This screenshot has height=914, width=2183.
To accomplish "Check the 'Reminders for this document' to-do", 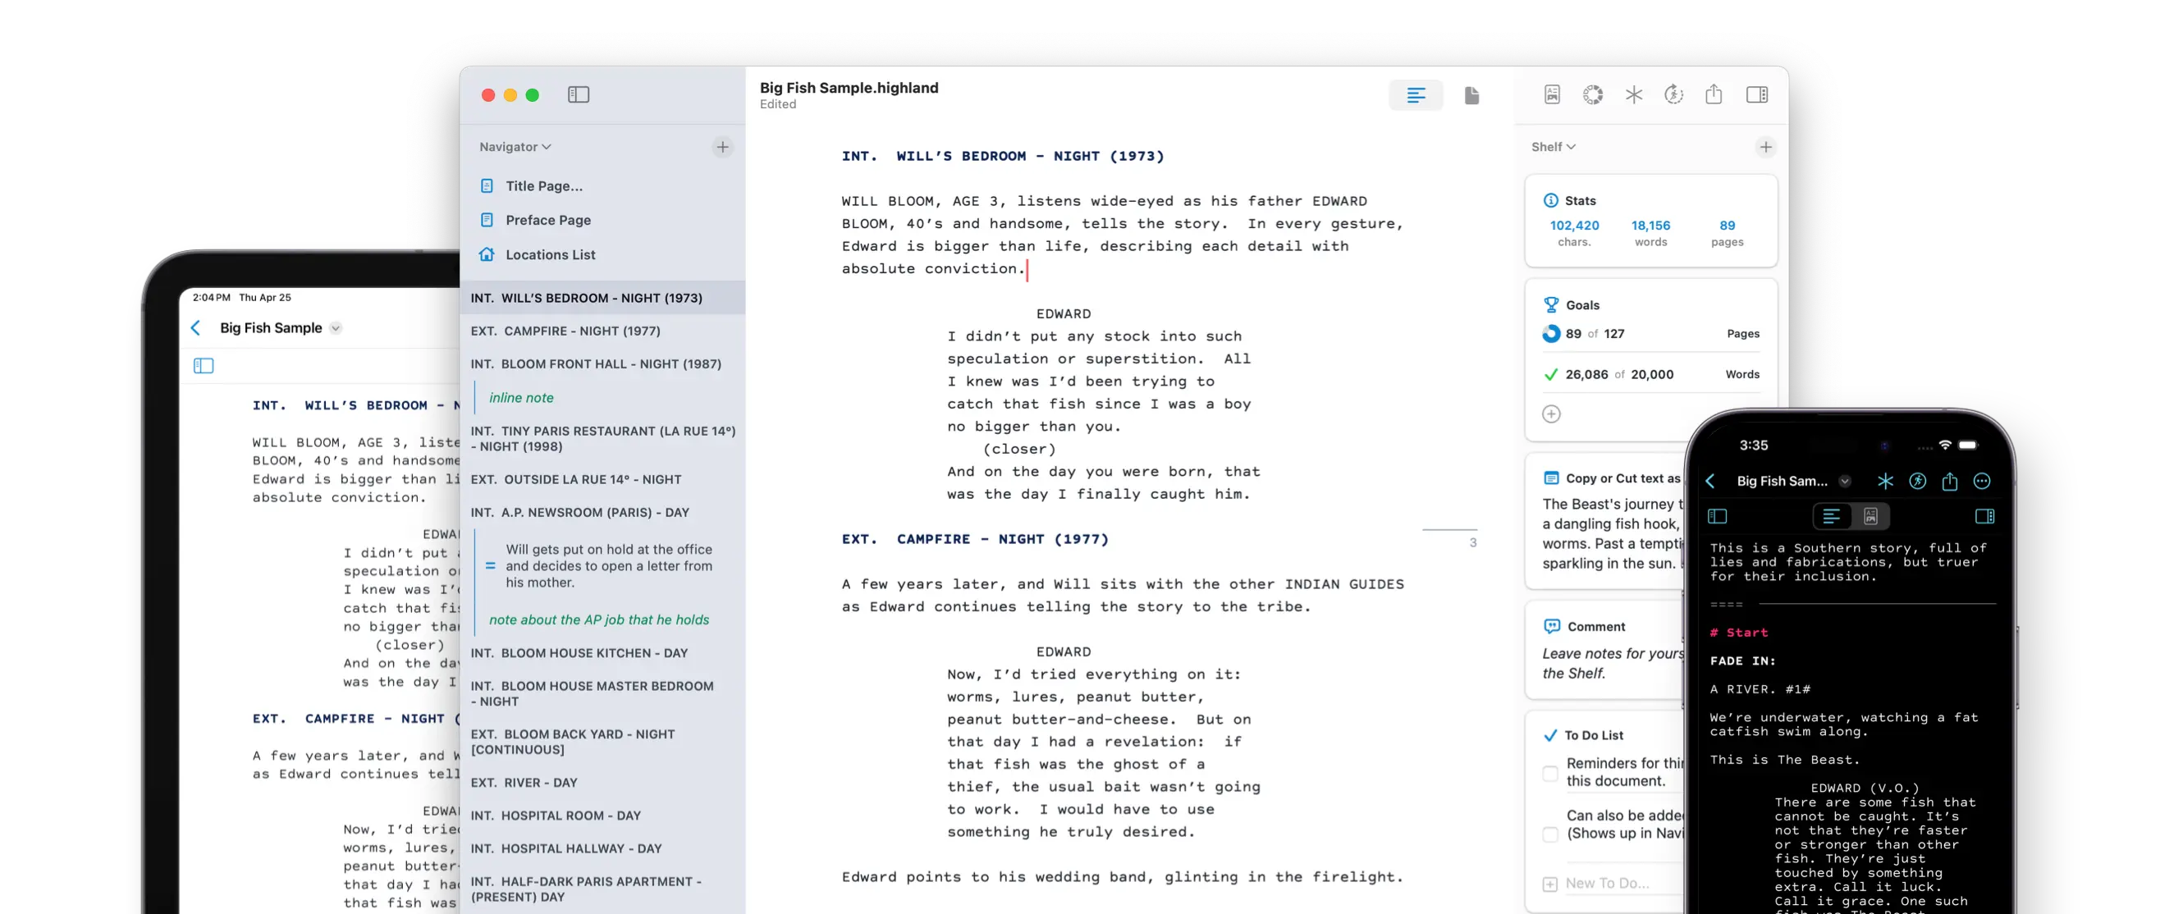I will (1550, 774).
